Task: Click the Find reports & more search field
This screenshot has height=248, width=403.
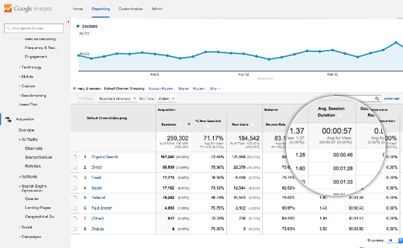Action: 34,29
